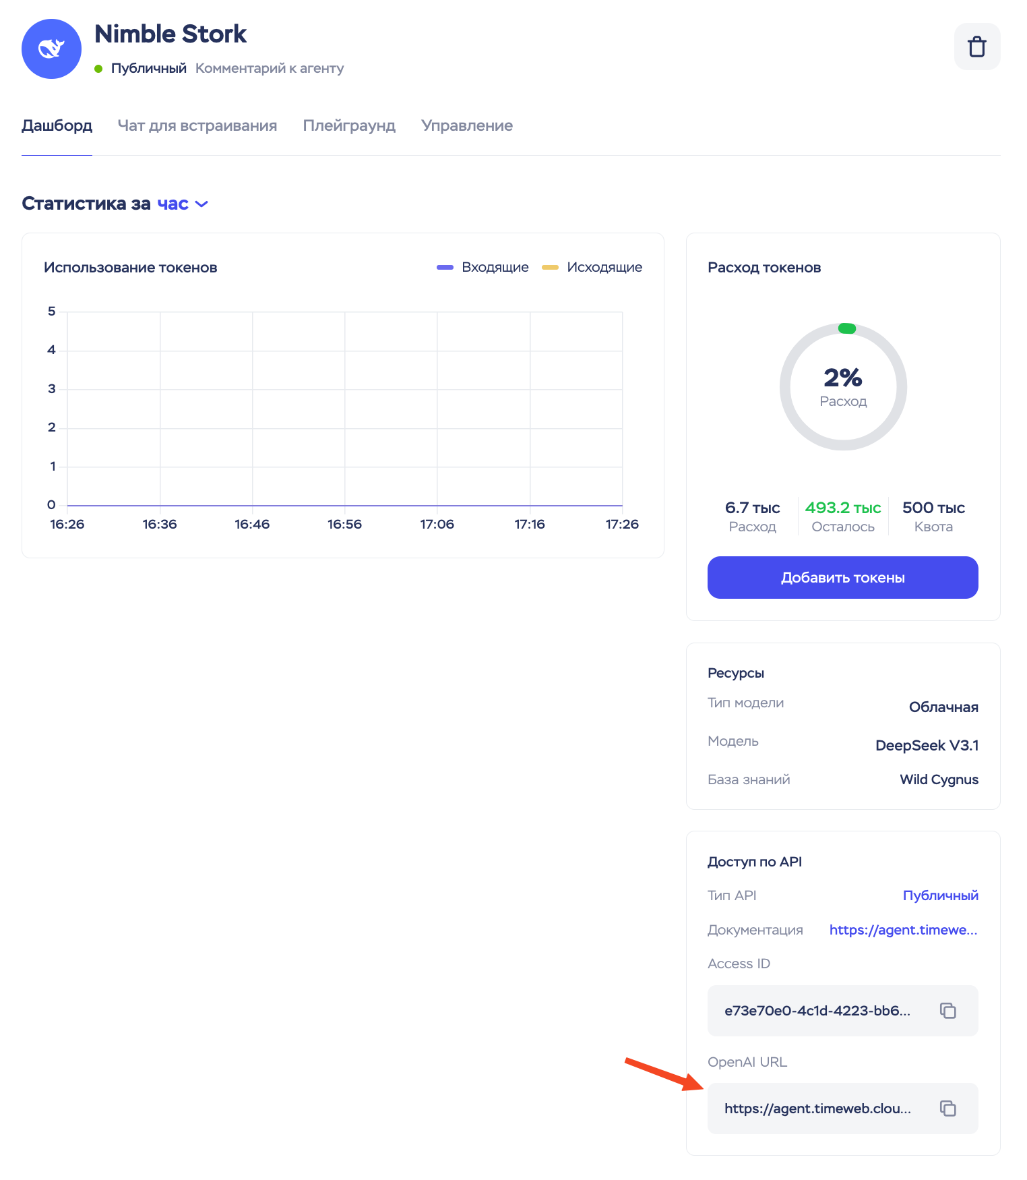Viewport: 1027px width, 1180px height.
Task: Open the Управление tab
Action: [467, 126]
